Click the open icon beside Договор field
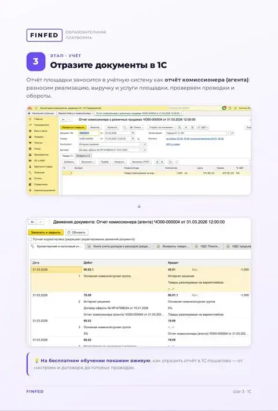 click(x=145, y=150)
